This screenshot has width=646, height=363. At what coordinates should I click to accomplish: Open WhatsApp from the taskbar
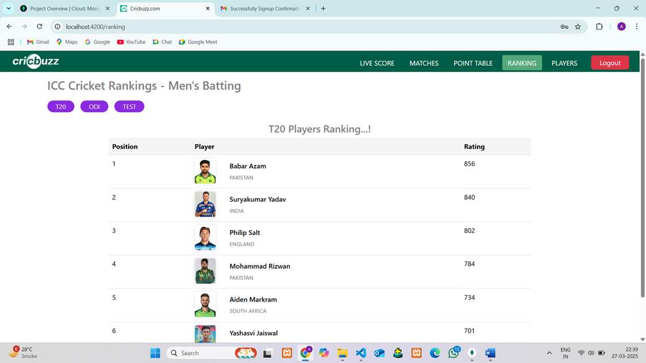453,353
